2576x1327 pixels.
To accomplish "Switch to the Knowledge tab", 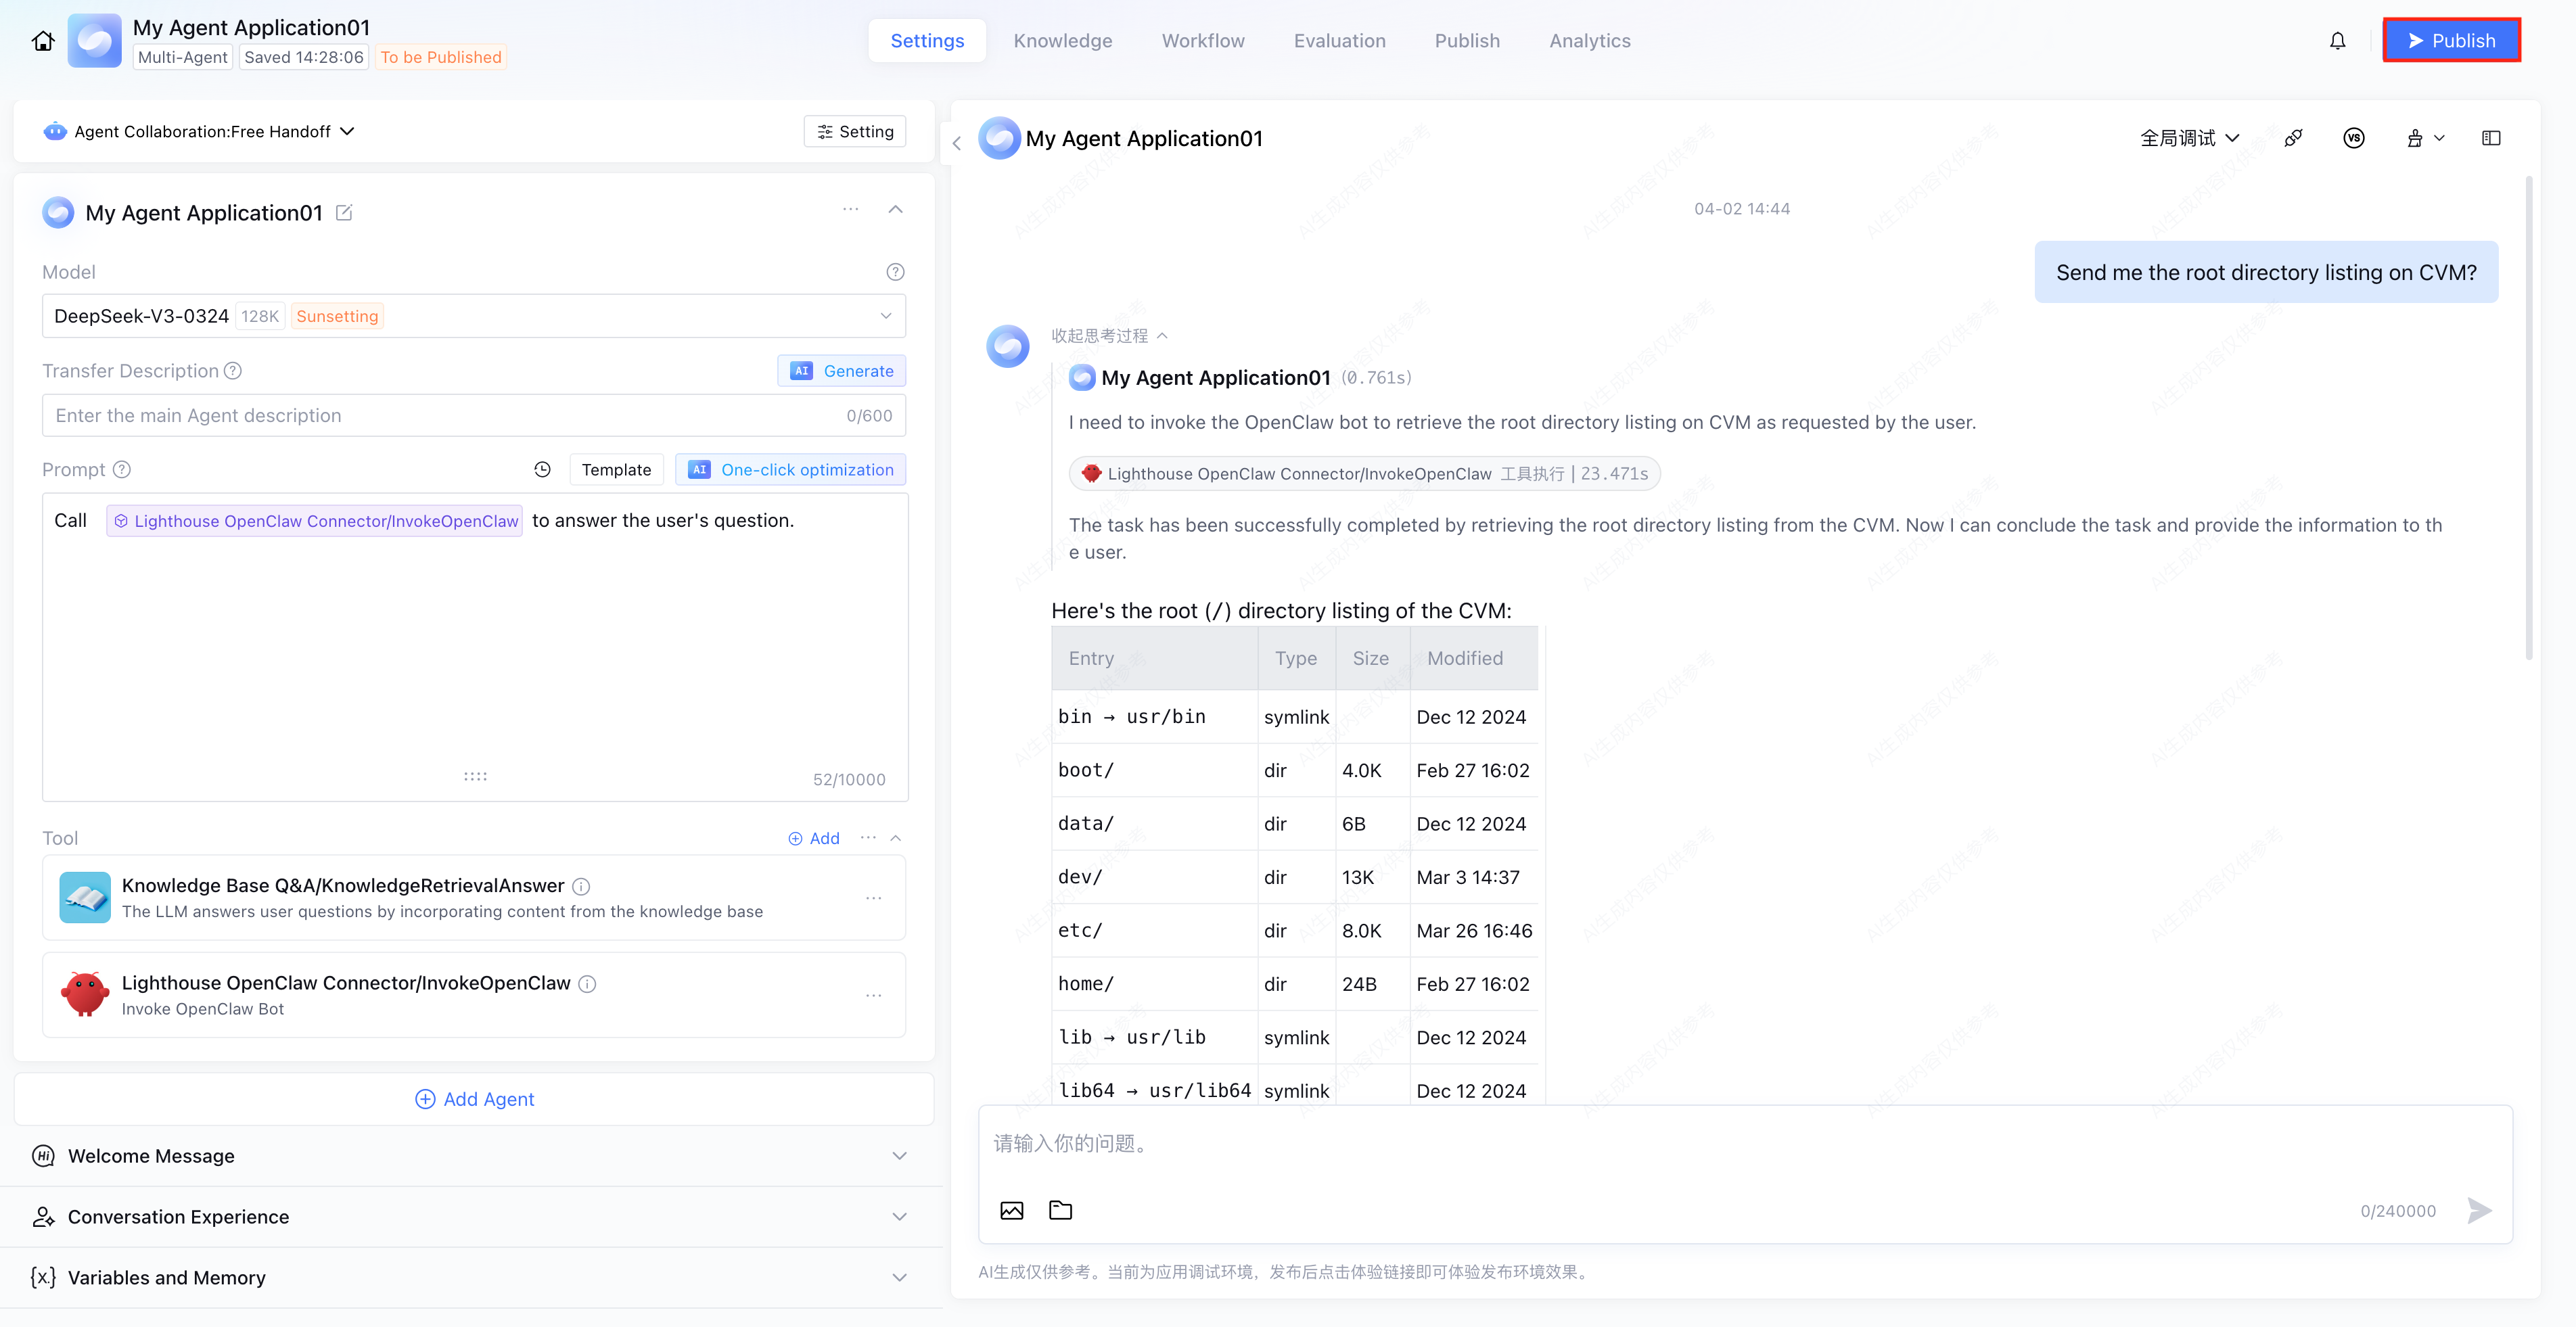I will [x=1062, y=41].
